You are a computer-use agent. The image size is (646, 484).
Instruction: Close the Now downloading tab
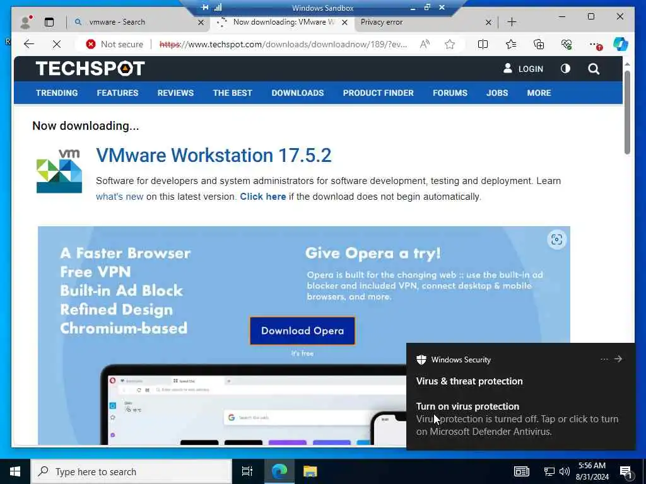coord(345,22)
